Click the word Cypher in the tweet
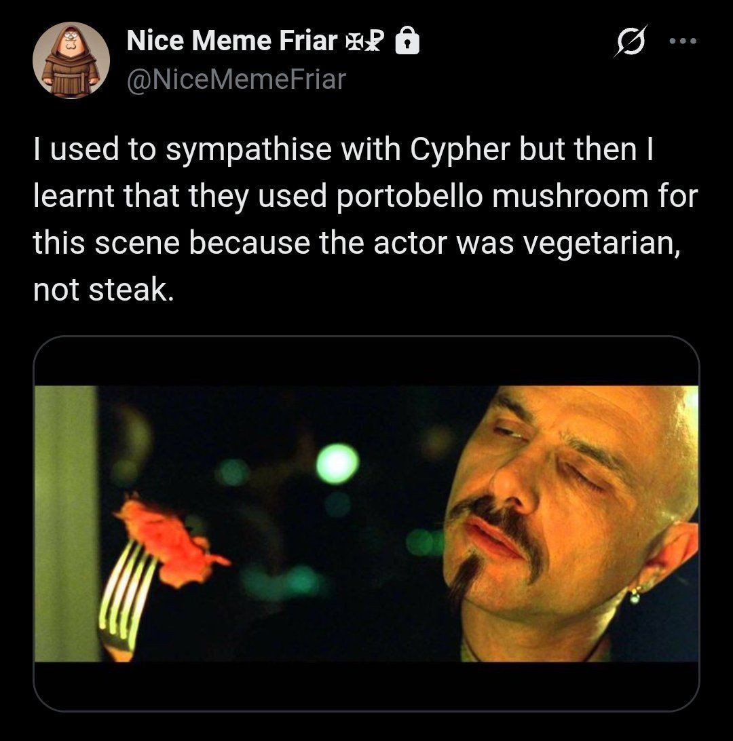 pyautogui.click(x=460, y=149)
